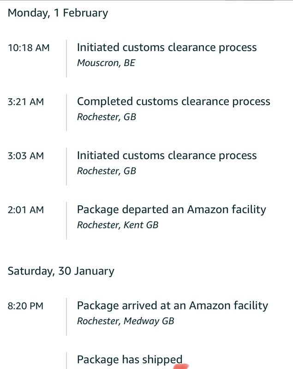Image resolution: width=293 pixels, height=369 pixels.
Task: Click the Saturday, 30 January date header
Action: (x=61, y=271)
